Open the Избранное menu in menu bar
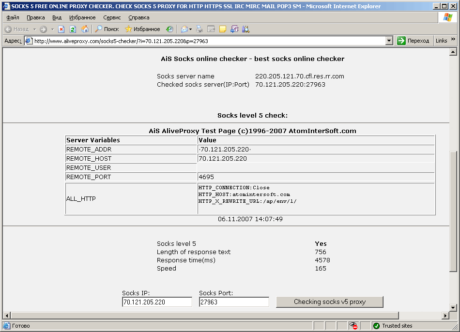This screenshot has height=332, width=460. point(82,17)
